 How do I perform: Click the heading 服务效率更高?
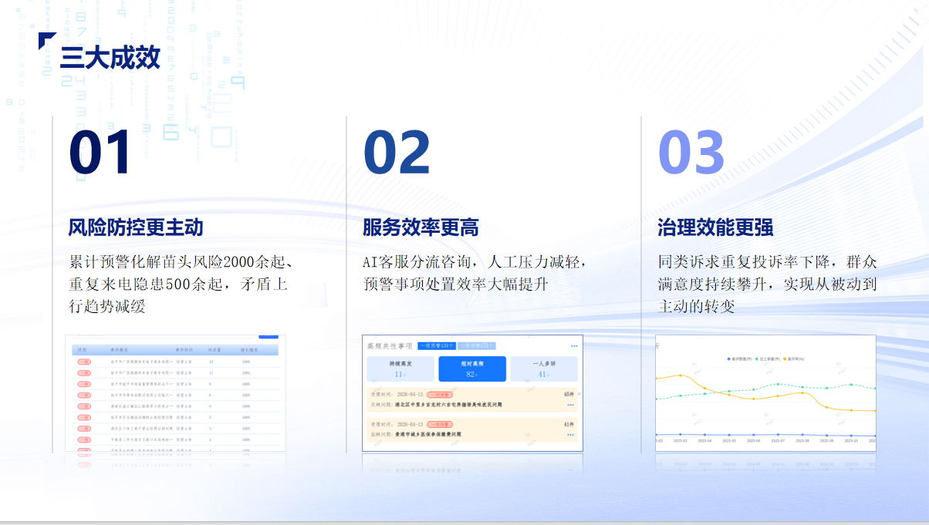tap(421, 227)
